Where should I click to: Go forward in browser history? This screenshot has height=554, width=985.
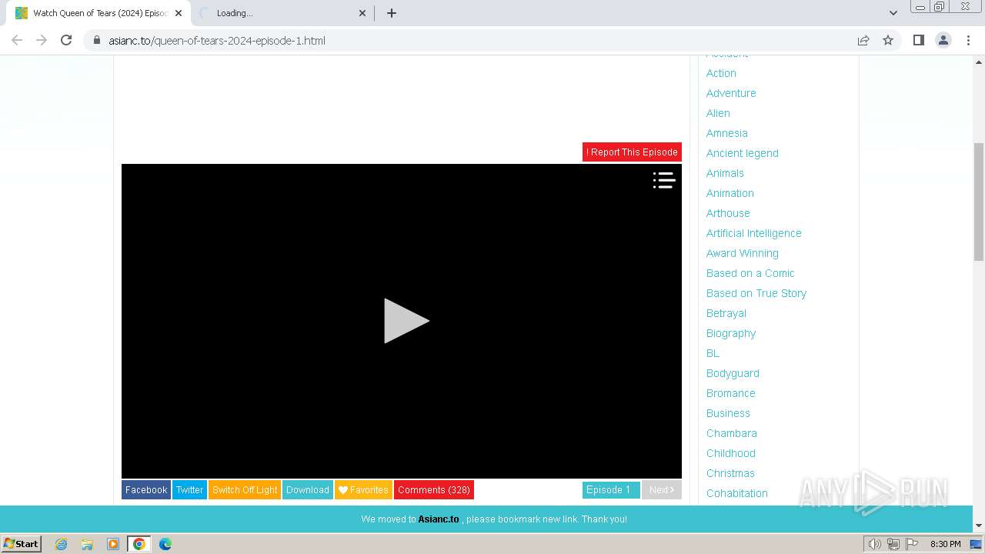coord(42,40)
